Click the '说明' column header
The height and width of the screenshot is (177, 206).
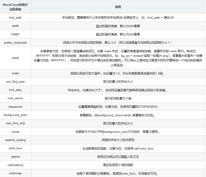pyautogui.click(x=118, y=7)
